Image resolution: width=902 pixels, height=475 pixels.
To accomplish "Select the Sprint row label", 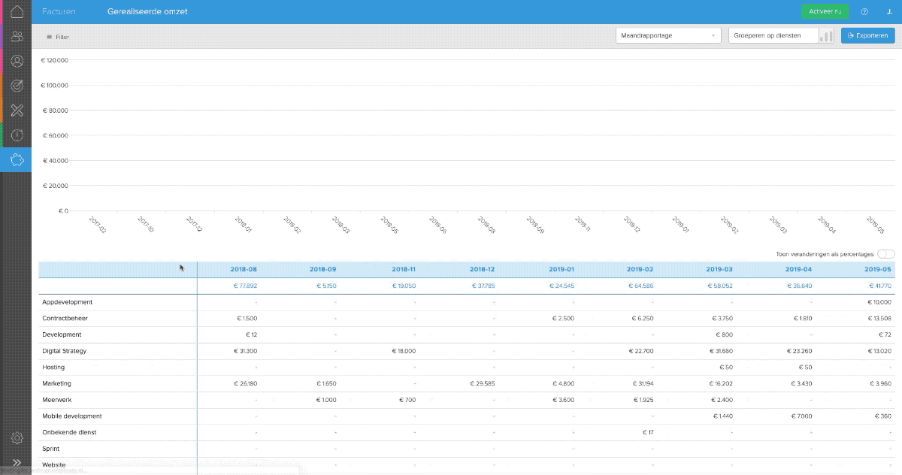I will tap(52, 449).
